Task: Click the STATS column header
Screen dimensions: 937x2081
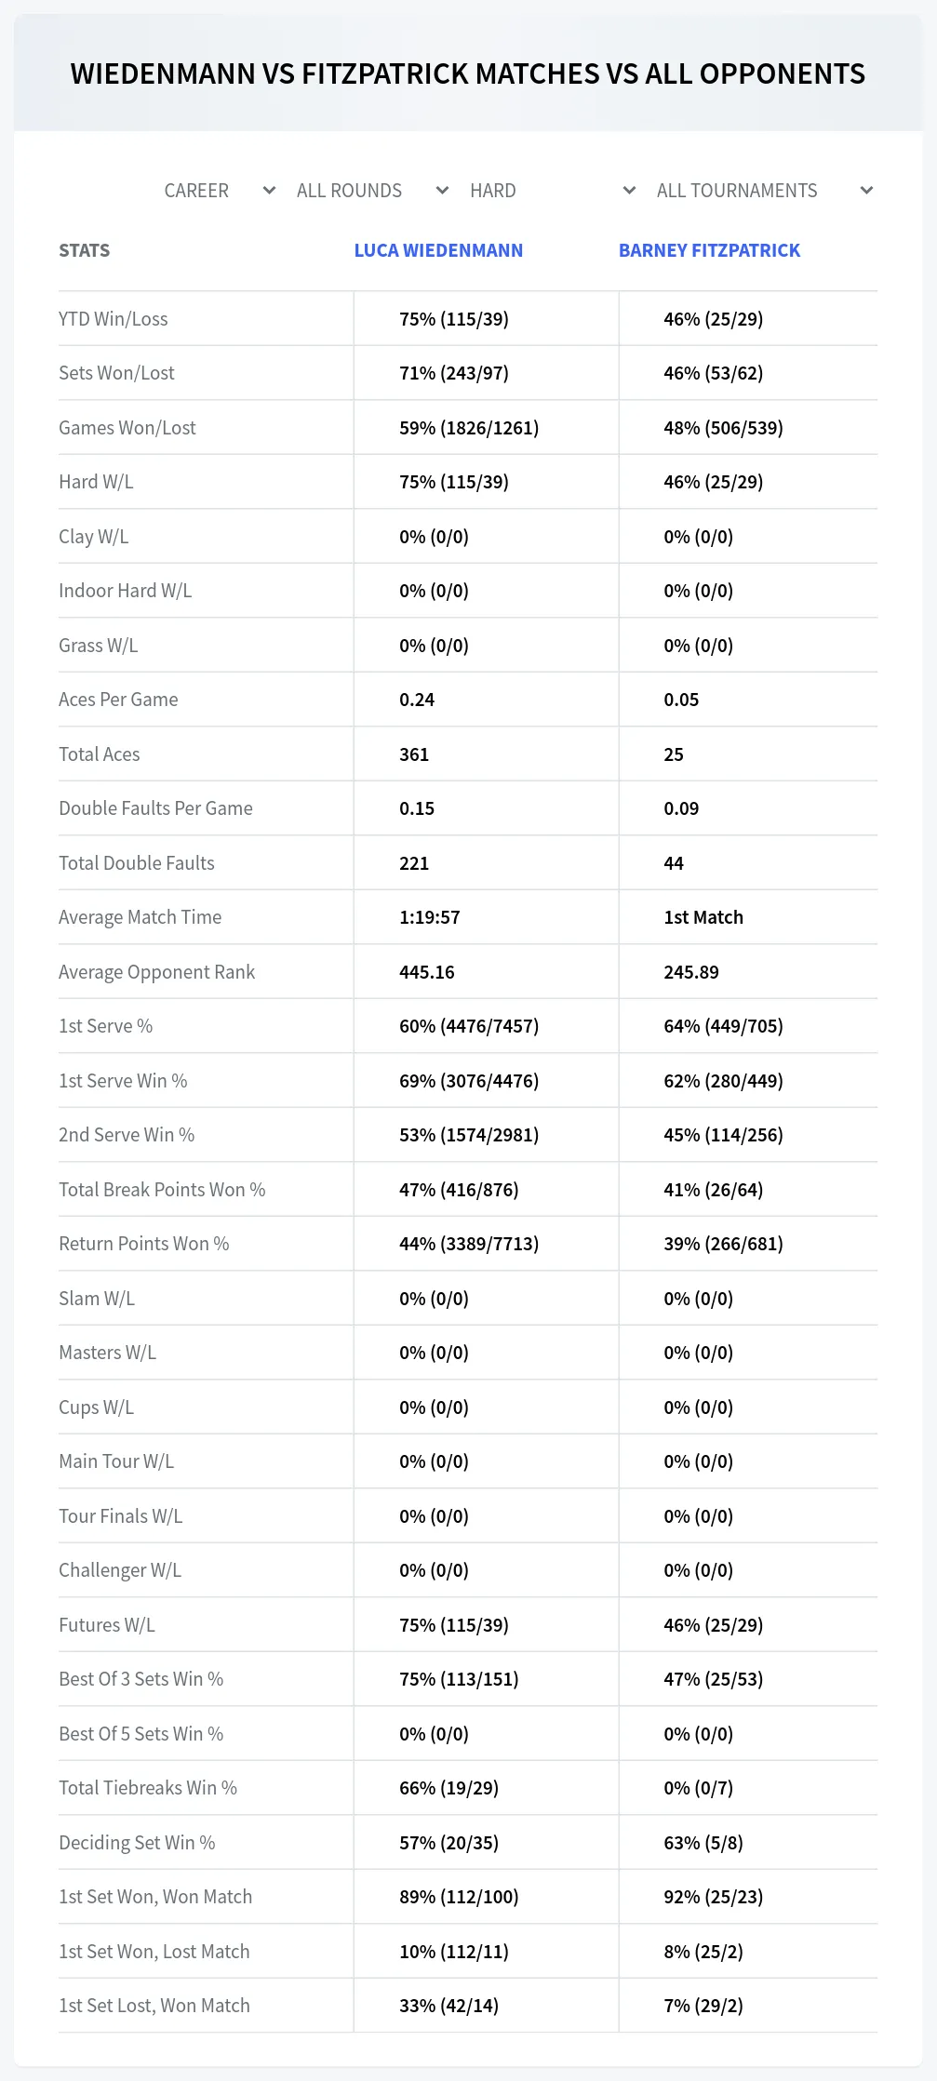Action: 84,250
